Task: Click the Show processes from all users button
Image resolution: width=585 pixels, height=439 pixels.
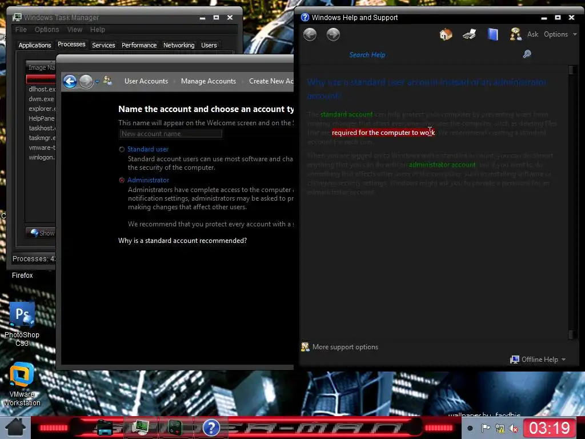Action: coord(41,233)
